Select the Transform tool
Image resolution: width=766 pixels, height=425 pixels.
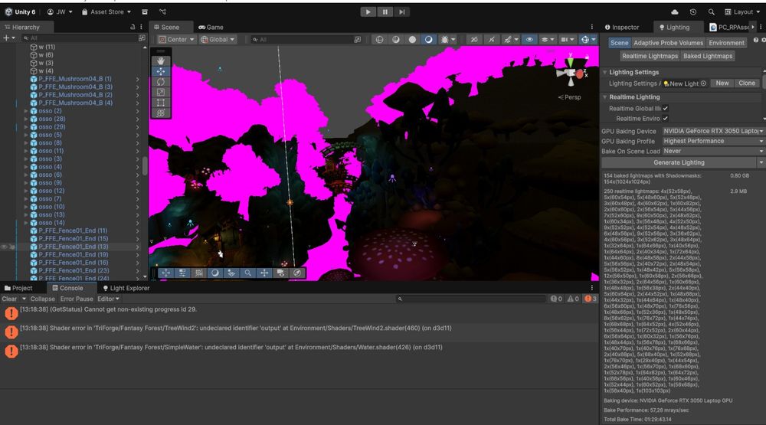(x=161, y=113)
